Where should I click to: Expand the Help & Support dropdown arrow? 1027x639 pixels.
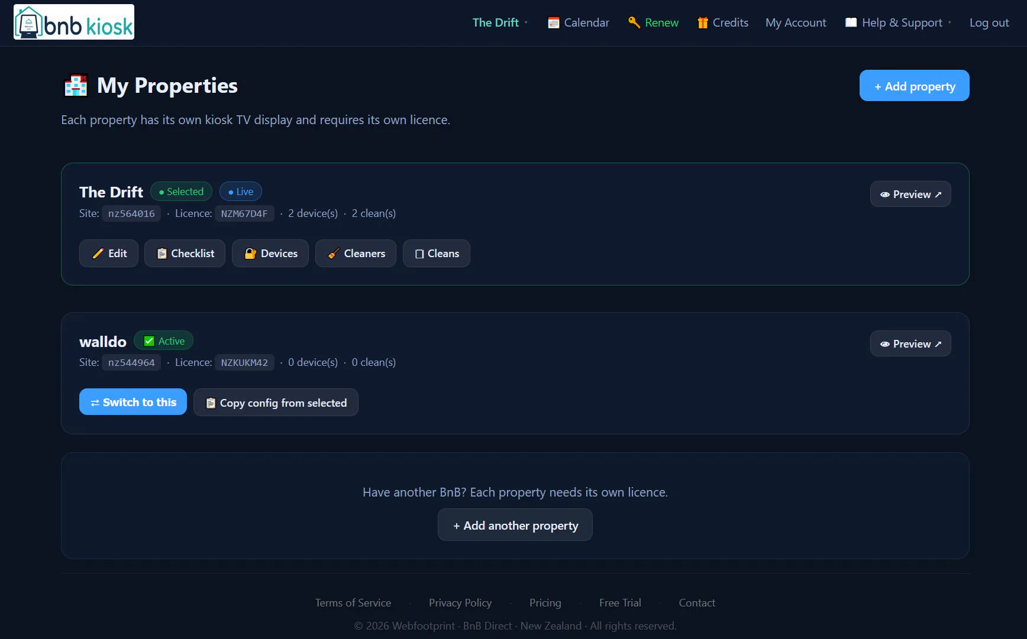950,22
